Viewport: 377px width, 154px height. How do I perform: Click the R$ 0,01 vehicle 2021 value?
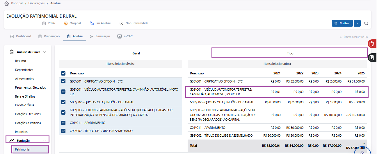pyautogui.click(x=275, y=92)
